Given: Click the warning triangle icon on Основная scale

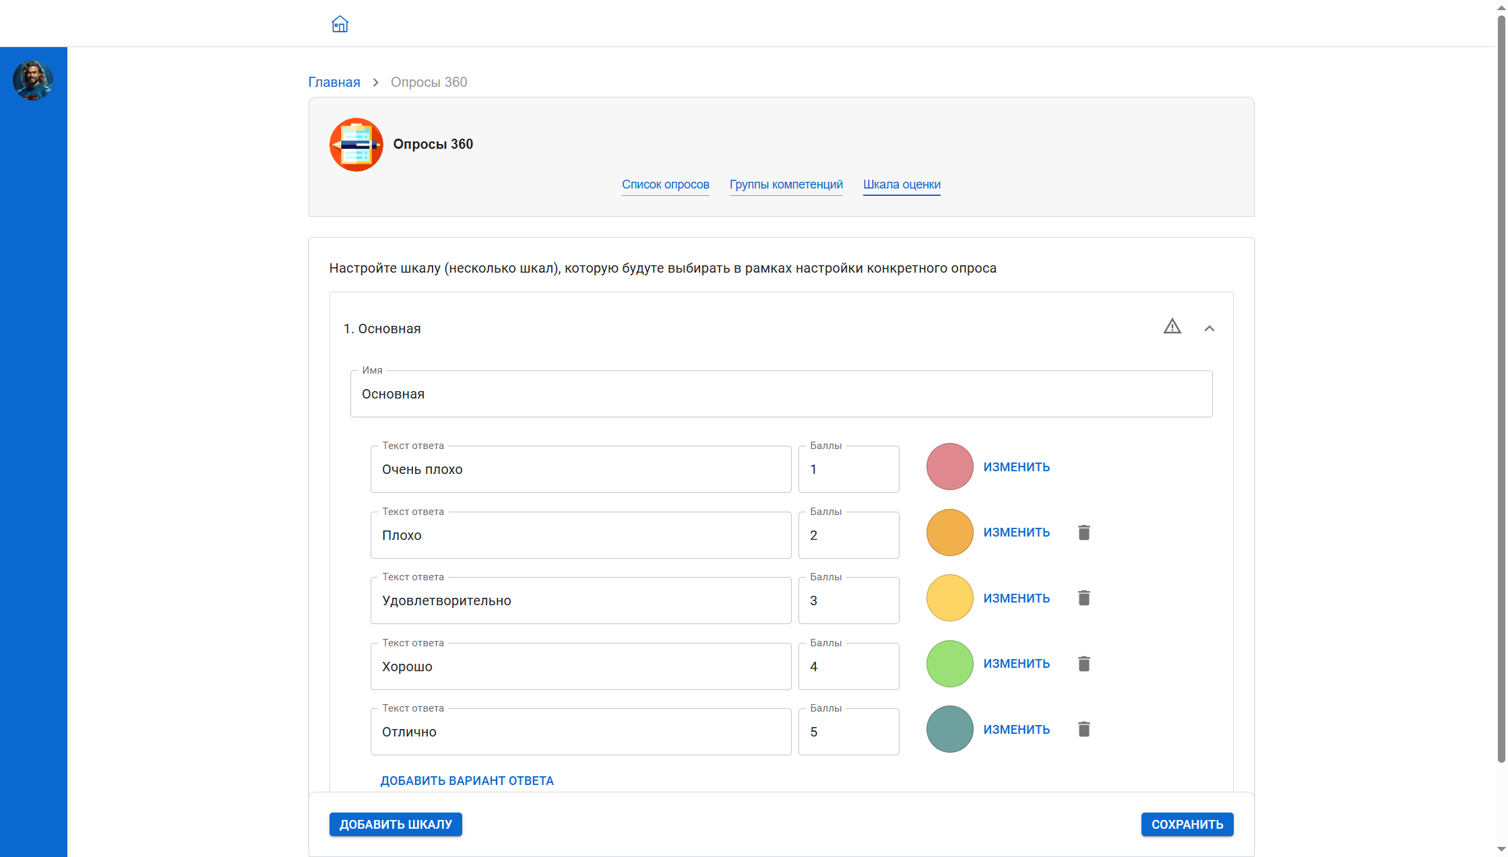Looking at the screenshot, I should tap(1172, 327).
